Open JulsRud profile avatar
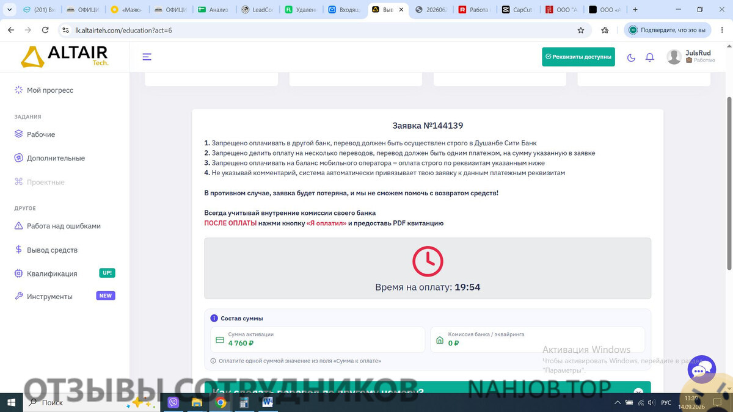Screen dimensions: 733x412 (x=674, y=57)
